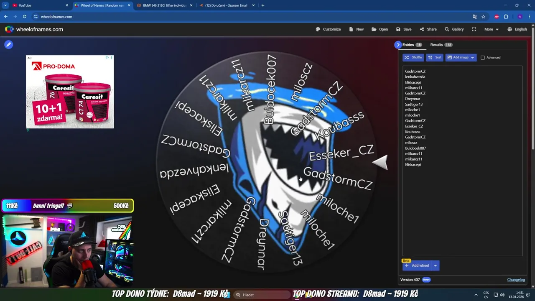Viewport: 535px width, 301px height.
Task: Click the New! version badge
Action: pos(426,280)
